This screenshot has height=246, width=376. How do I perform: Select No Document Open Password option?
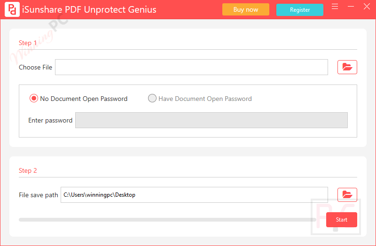tap(78, 99)
